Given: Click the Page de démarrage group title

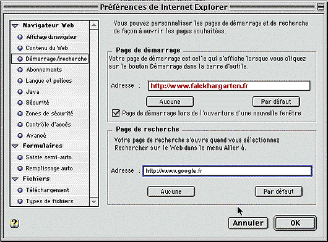Looking at the screenshot, I should pos(148,50).
